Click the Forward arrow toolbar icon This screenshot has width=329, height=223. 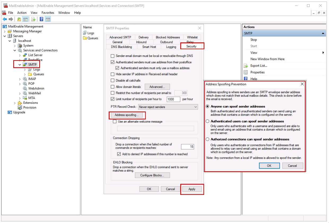11,19
